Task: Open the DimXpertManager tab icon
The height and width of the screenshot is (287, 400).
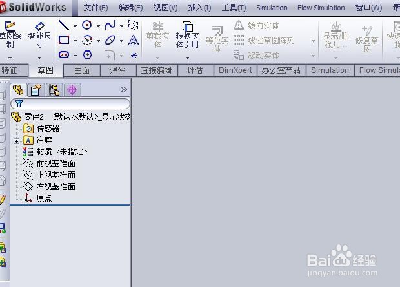Action: [72, 90]
